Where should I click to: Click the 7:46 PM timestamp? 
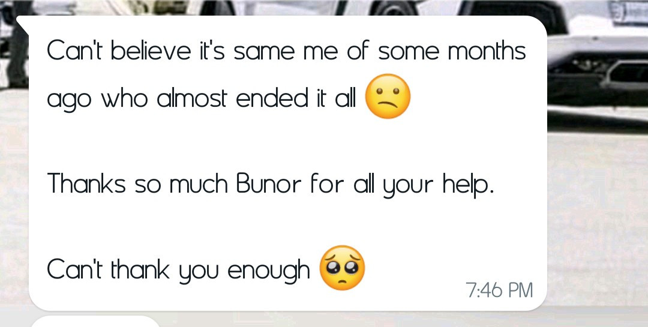click(499, 290)
